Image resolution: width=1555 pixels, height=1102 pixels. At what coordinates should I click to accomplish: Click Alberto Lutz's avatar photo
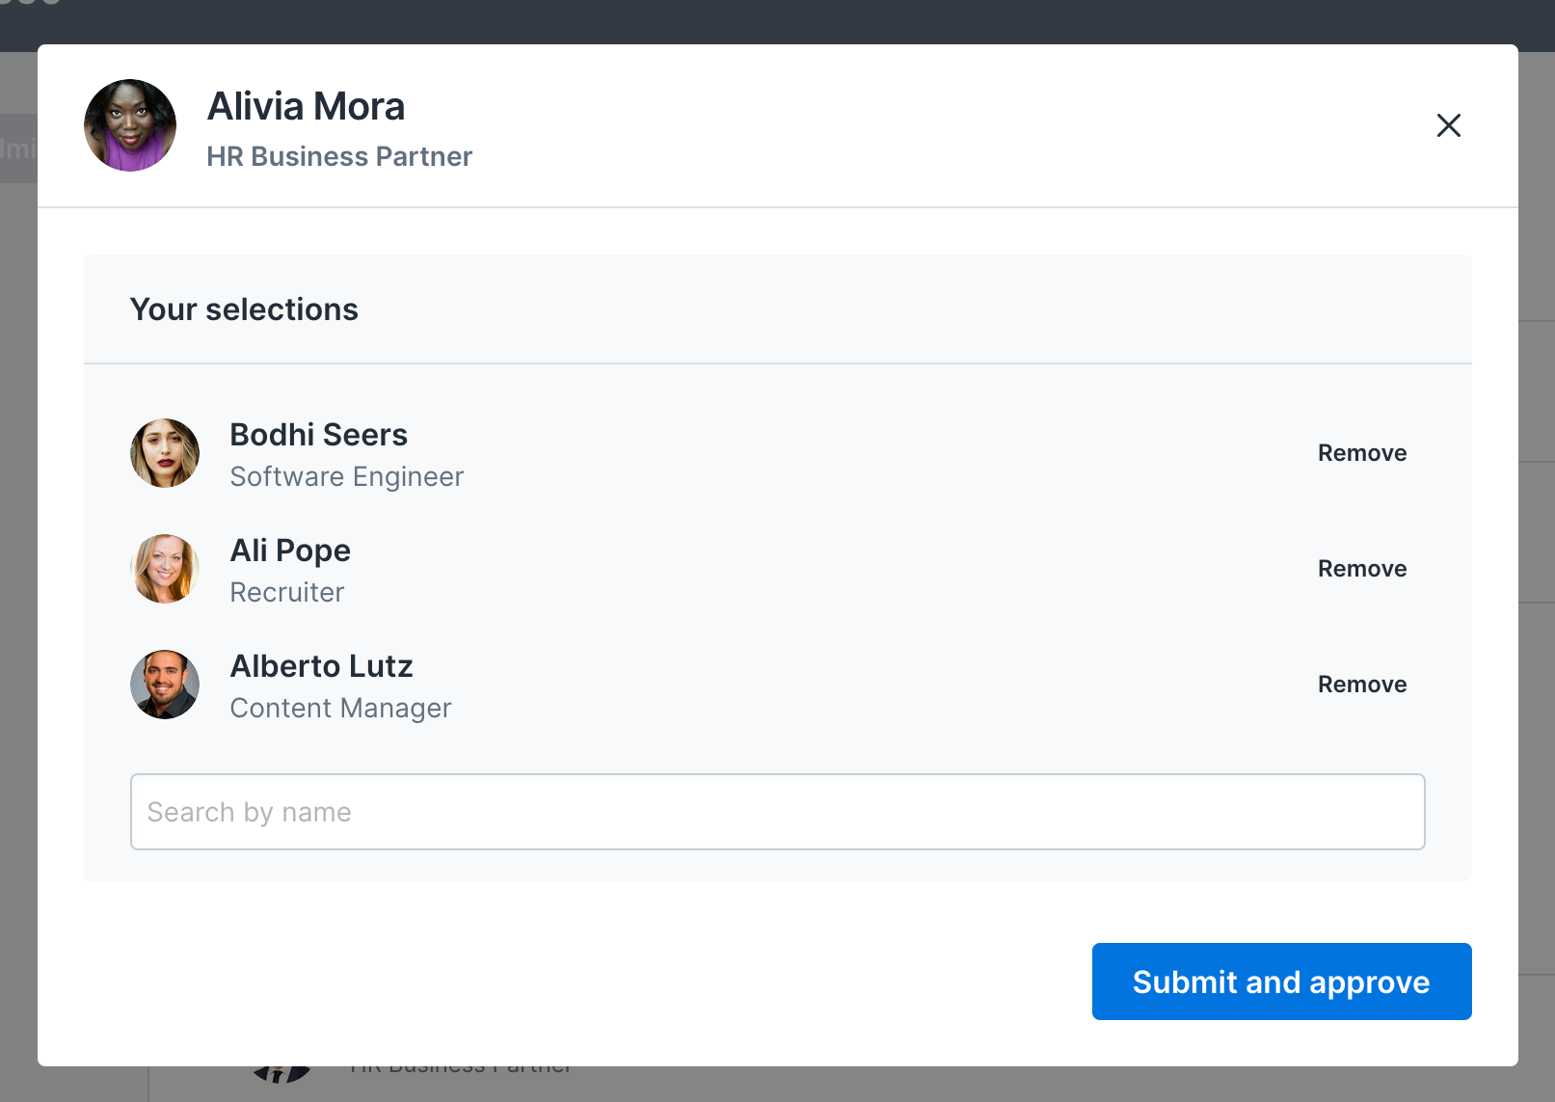pyautogui.click(x=165, y=685)
